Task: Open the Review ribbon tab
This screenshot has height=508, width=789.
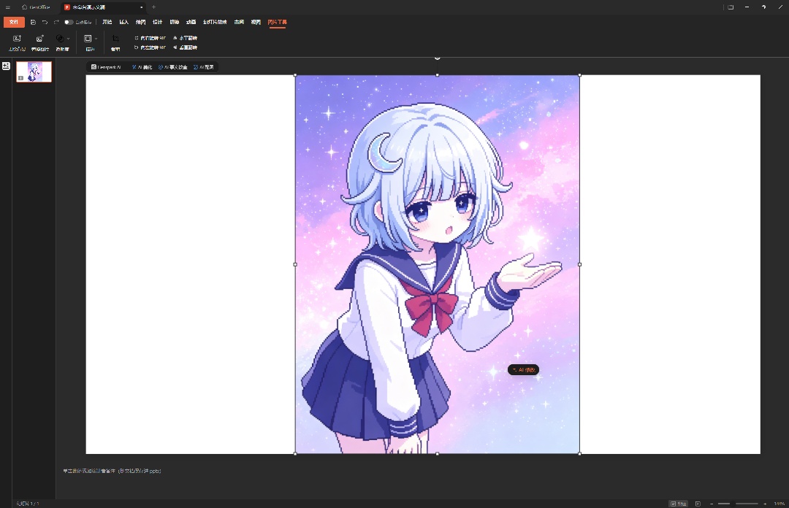Action: (x=239, y=22)
